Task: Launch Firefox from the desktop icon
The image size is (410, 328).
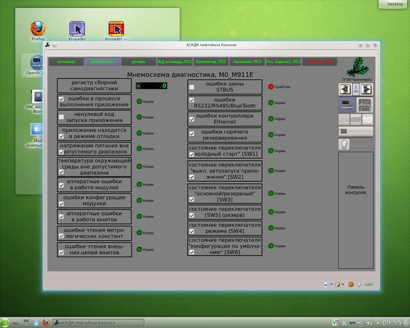Action: coord(38,29)
